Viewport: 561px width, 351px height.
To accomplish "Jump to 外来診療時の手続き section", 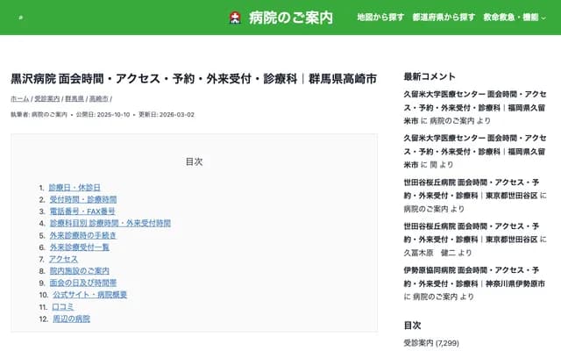I will (82, 235).
